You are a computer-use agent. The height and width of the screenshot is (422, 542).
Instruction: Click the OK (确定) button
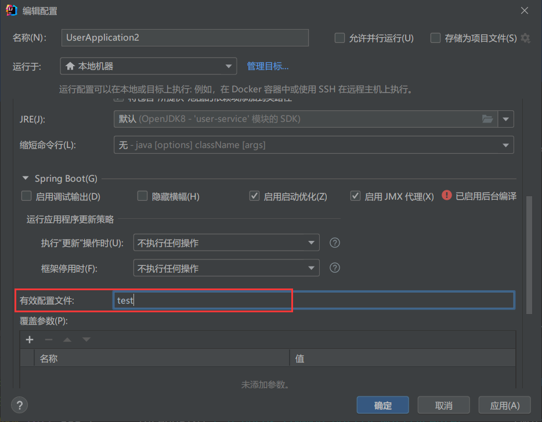point(382,405)
